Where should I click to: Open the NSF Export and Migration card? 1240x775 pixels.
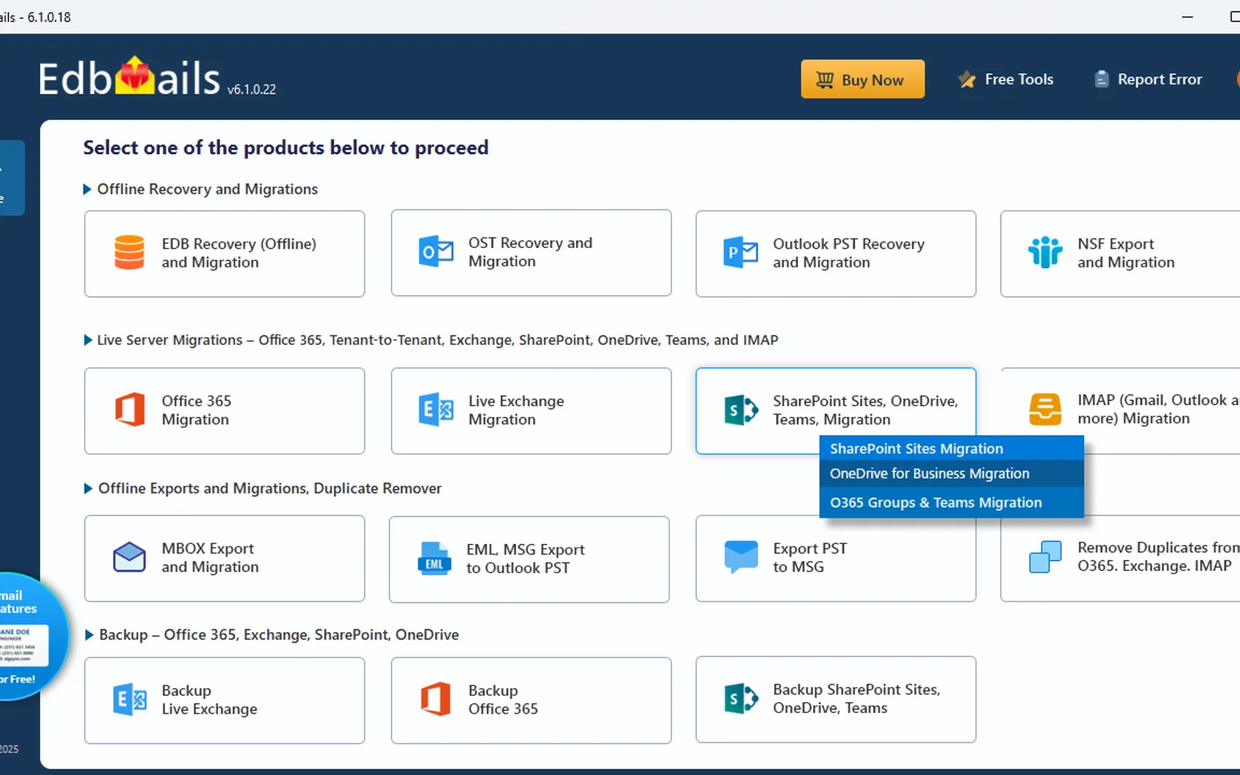click(1121, 253)
